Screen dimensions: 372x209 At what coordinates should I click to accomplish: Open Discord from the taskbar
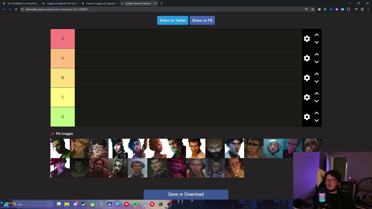(x=75, y=204)
